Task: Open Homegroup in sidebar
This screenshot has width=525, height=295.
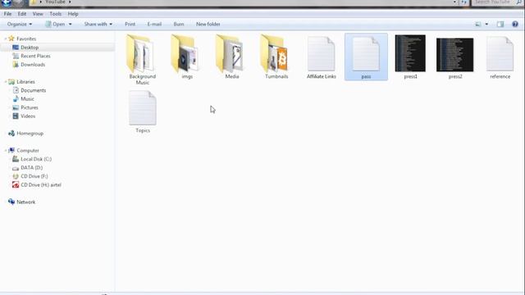Action: click(30, 133)
